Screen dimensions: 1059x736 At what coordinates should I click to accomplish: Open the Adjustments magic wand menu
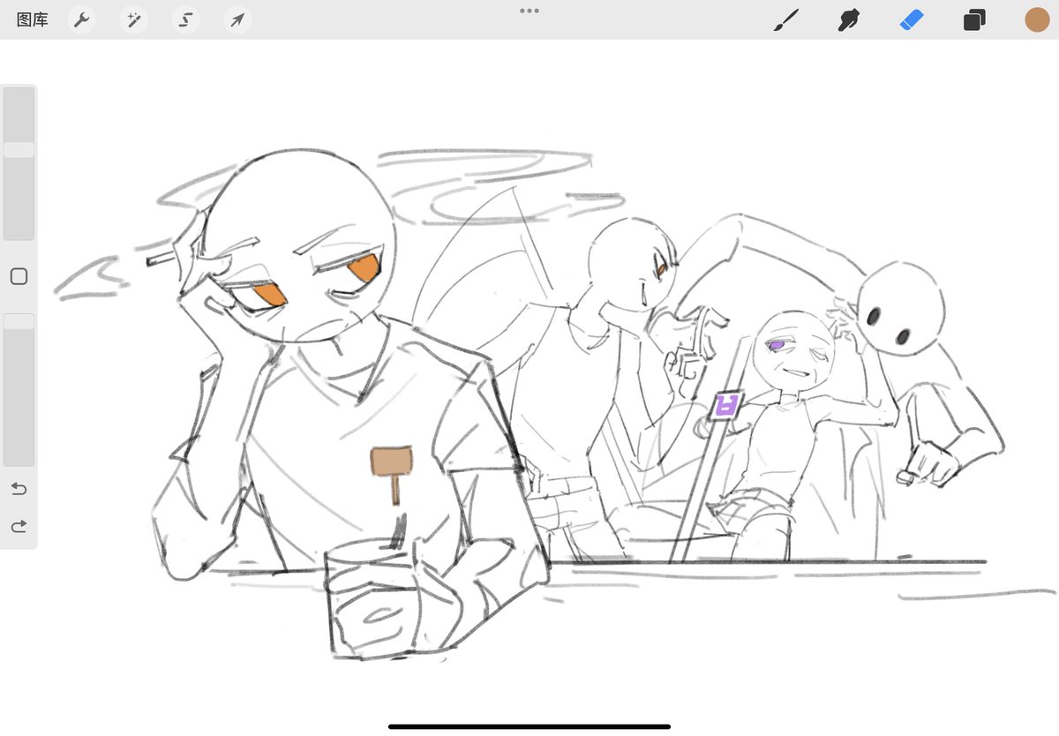pyautogui.click(x=134, y=19)
